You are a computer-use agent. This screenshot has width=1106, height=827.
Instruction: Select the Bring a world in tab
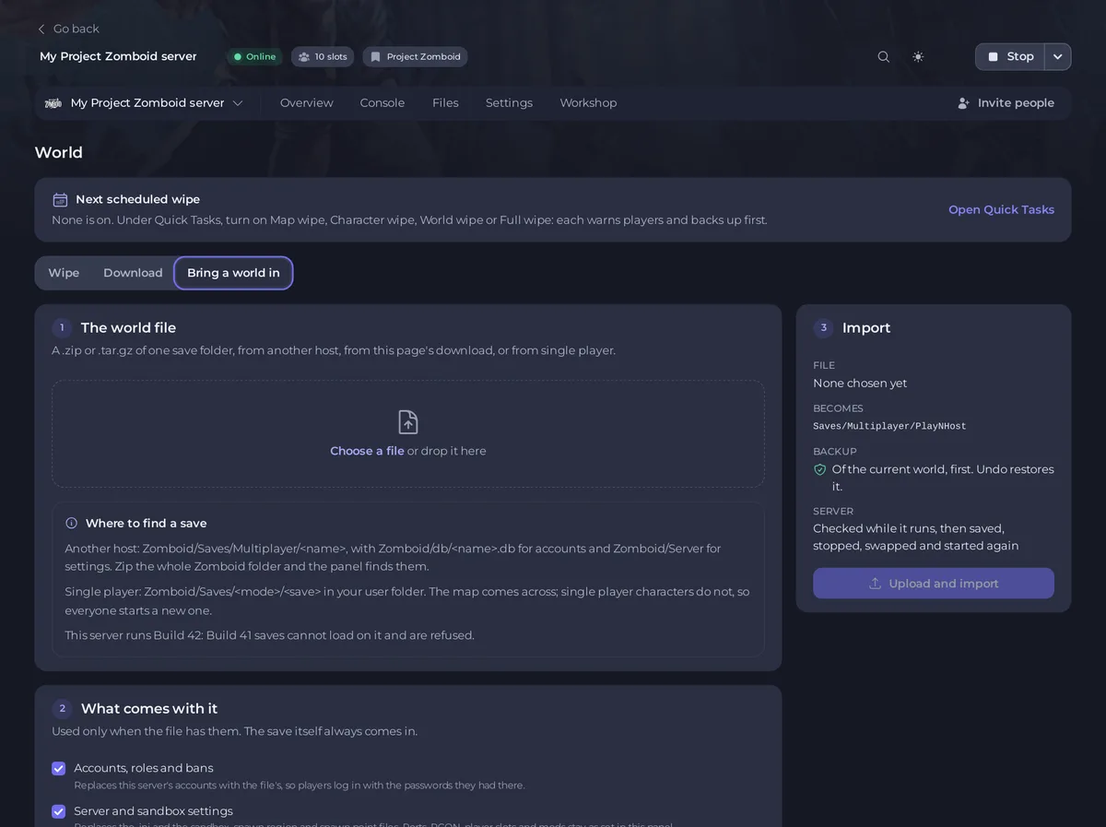pos(233,273)
